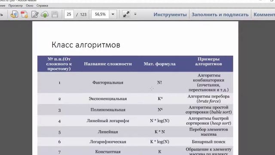Click the formula cell K * N

(159, 132)
